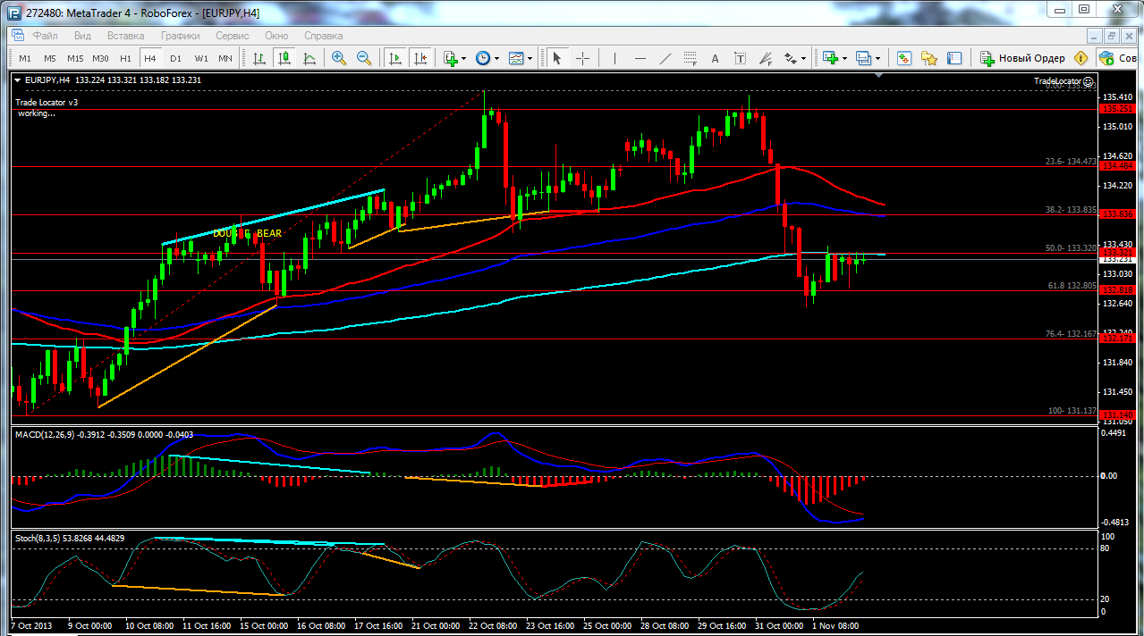1144x636 pixels.
Task: Select the Fibonacci fan tool
Action: point(765,58)
